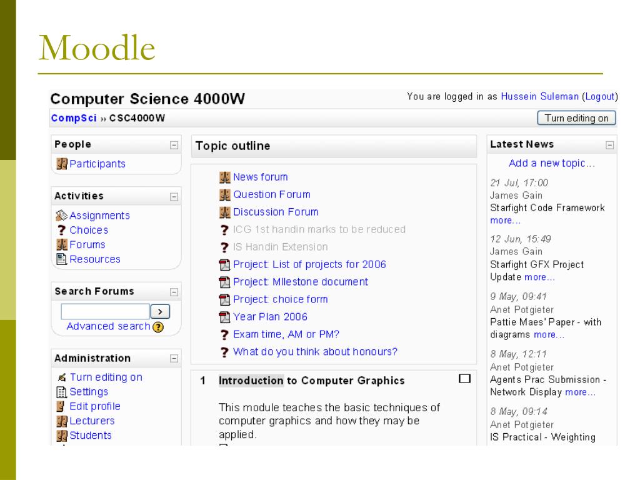Open the Settings administration link

pos(89,392)
